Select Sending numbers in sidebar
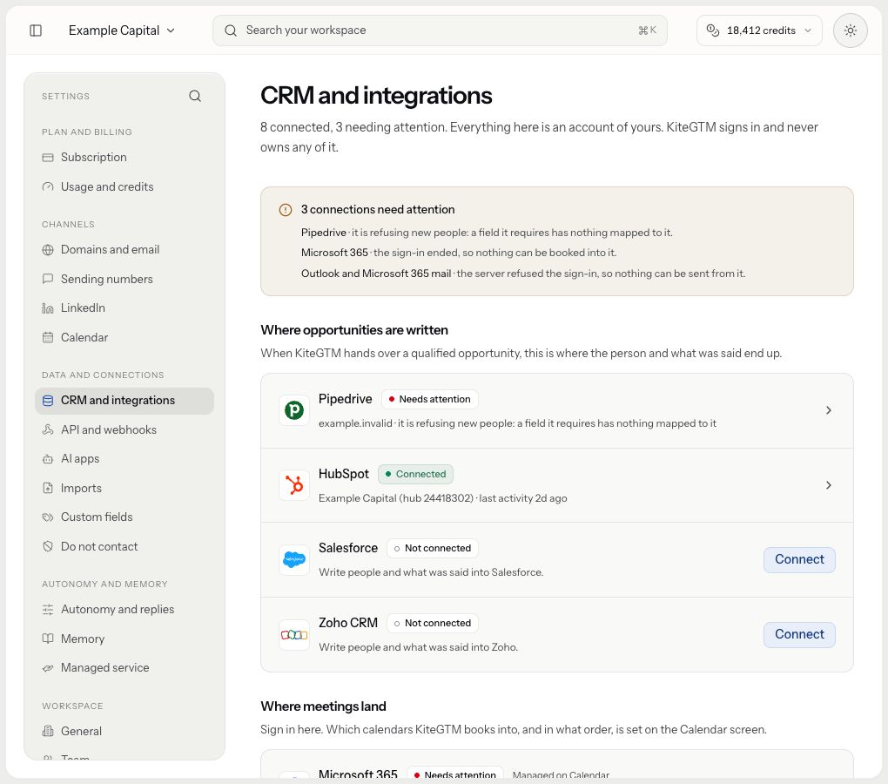 pos(124,279)
